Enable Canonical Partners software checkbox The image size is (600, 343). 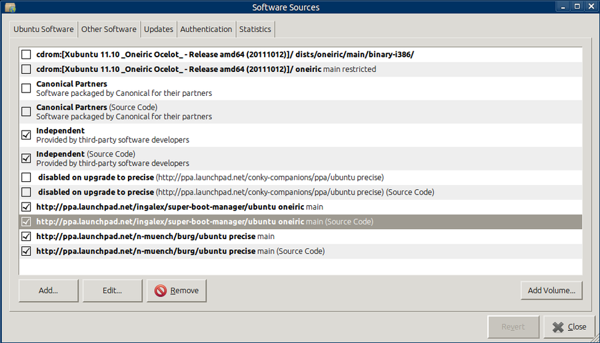26,89
